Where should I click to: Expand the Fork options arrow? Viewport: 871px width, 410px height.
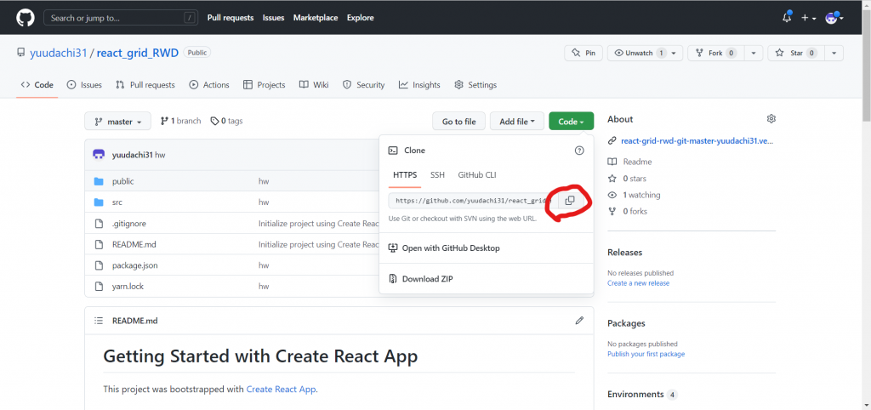754,53
